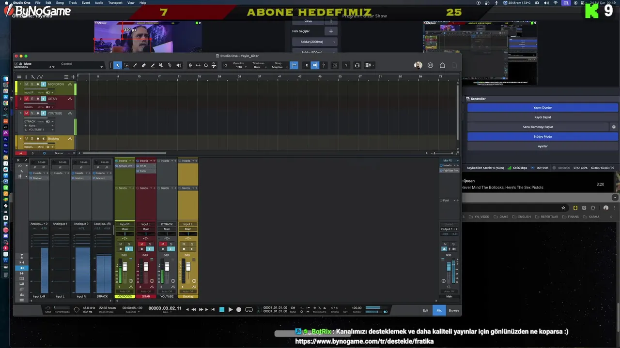Select the Arrow tool in Studio One toolbar
Viewport: 620px width, 348px height.
pos(117,65)
